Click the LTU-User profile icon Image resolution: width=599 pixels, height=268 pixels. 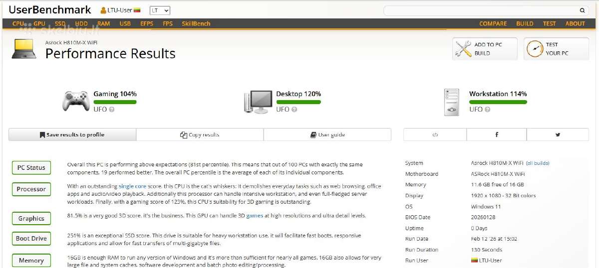[103, 10]
